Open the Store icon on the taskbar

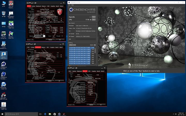coord(55,114)
